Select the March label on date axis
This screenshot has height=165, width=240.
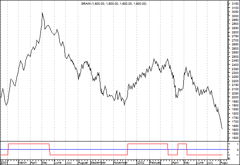click(x=22, y=163)
